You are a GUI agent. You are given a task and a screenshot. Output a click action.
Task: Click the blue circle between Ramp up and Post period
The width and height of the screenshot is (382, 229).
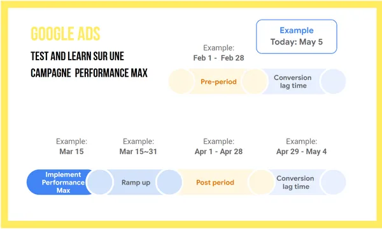point(169,182)
